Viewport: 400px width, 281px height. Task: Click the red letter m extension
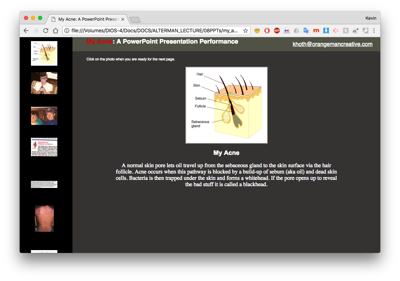click(316, 31)
